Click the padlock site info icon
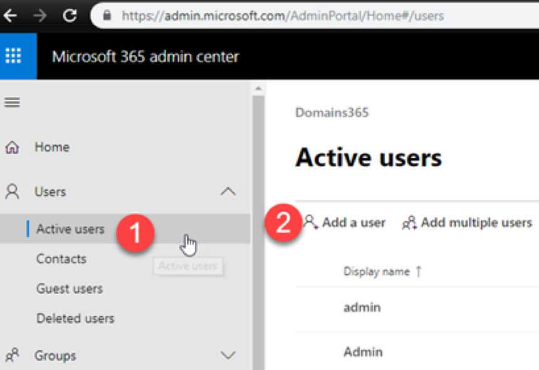 107,16
